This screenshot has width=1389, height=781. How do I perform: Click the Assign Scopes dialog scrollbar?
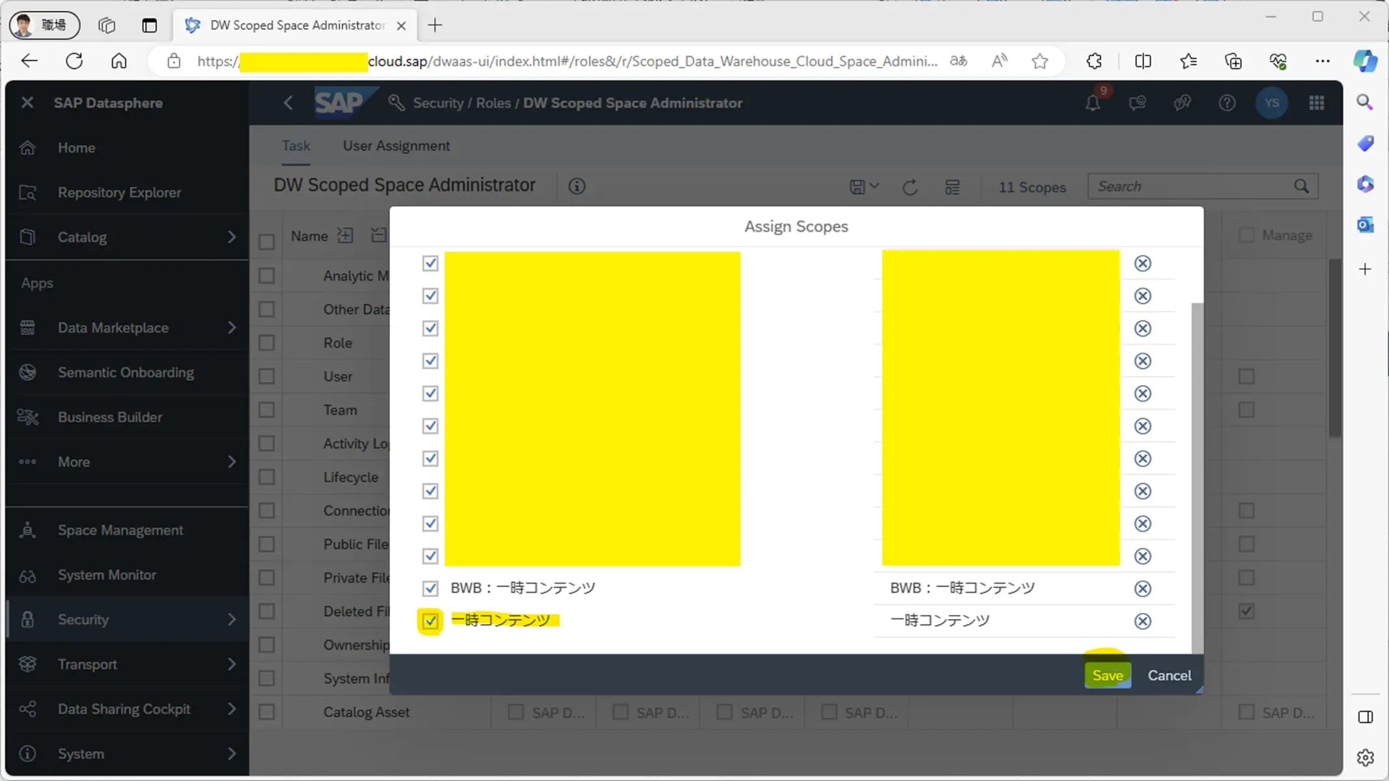pos(1198,478)
